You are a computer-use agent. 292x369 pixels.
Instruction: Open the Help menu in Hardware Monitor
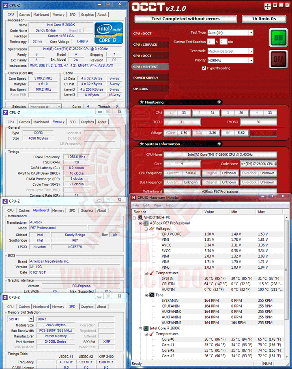click(x=170, y=205)
